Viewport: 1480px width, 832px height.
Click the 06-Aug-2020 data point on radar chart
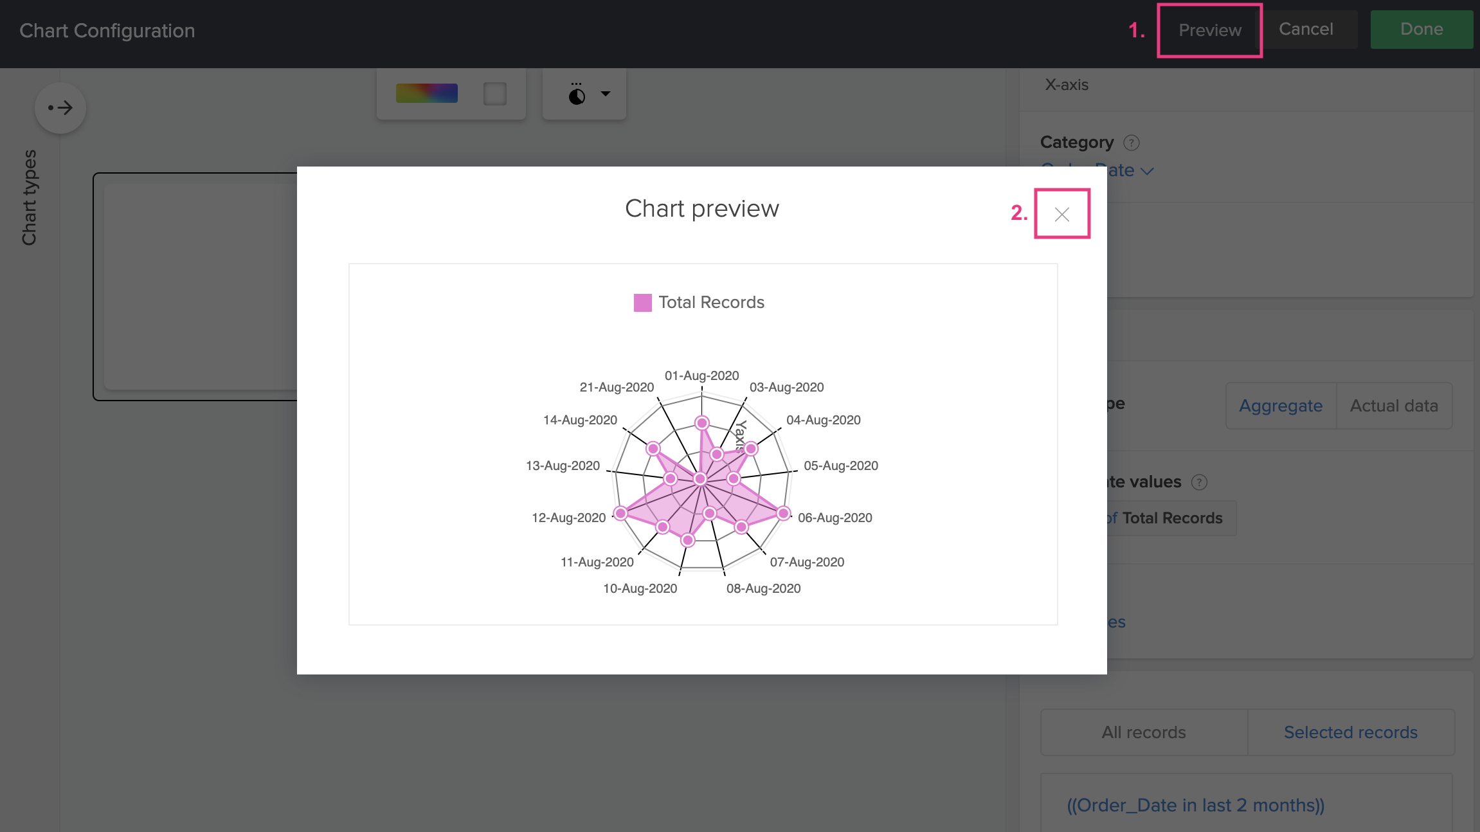pyautogui.click(x=783, y=512)
